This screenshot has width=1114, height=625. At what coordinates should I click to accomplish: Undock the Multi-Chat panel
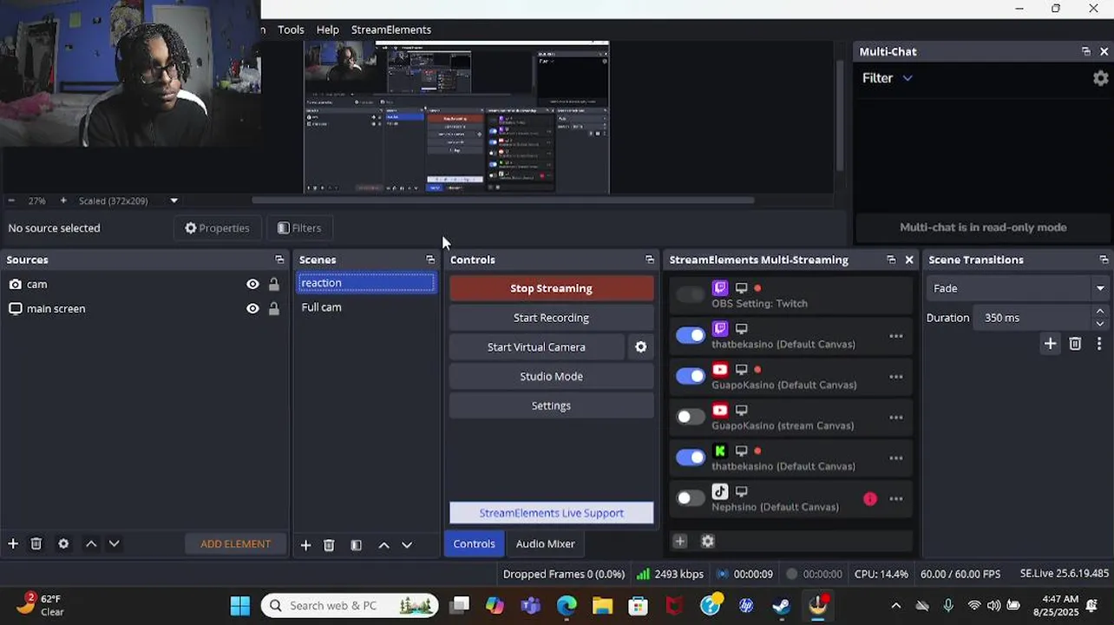(1085, 52)
